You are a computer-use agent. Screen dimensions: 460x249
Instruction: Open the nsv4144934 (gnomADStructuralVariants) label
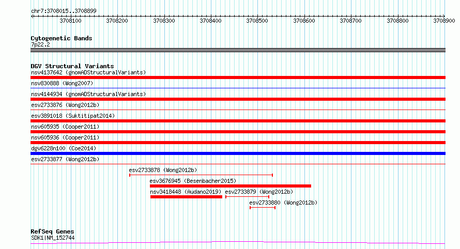(x=88, y=94)
